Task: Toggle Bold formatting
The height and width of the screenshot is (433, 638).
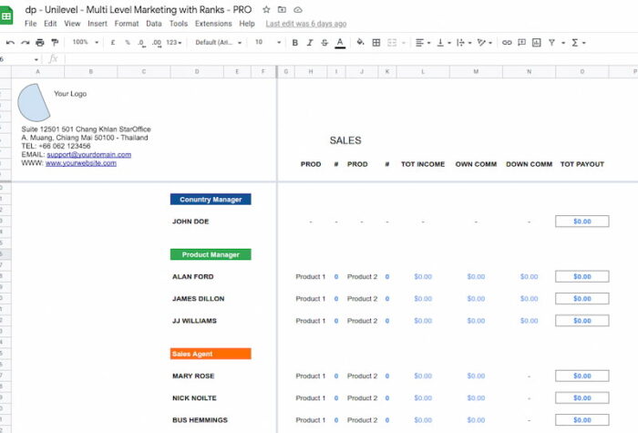Action: coord(295,42)
